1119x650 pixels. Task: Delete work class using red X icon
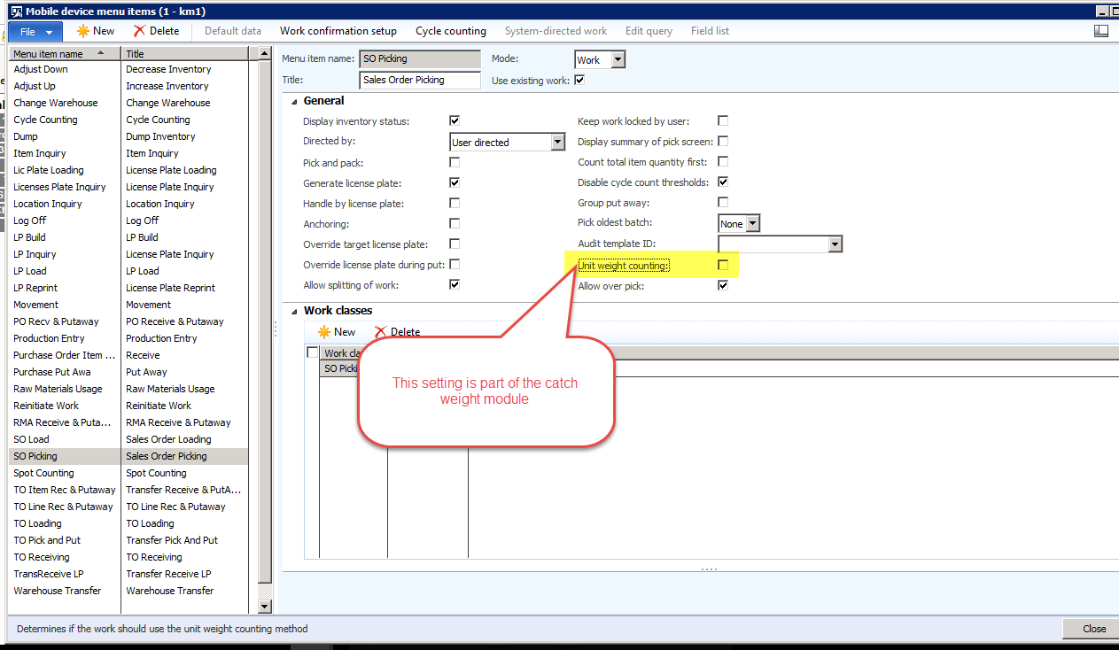click(380, 332)
